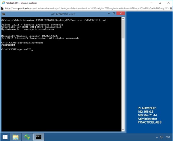Viewport: 173px width, 141px height.
Task: Open the Windows Start button
Action: point(5,137)
